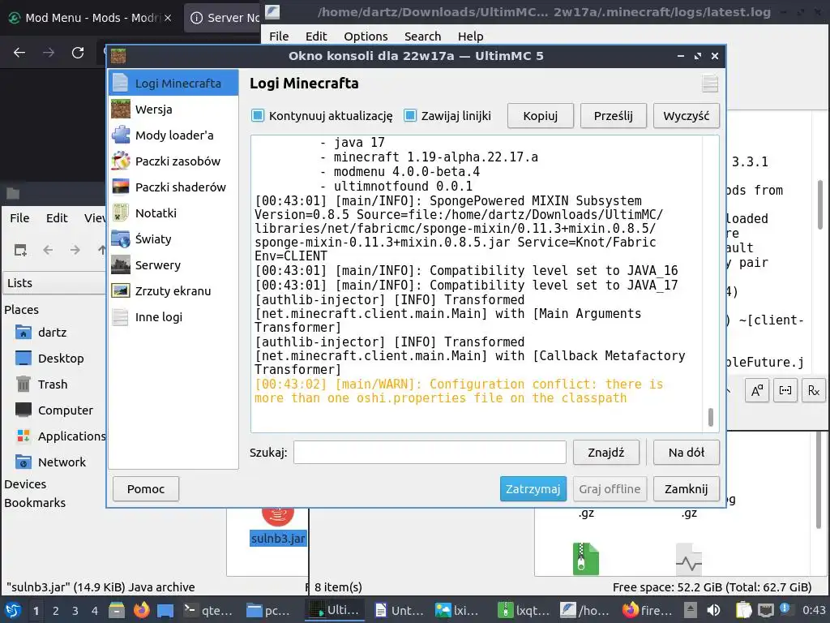Open Help menu in text editor
This screenshot has height=623, width=830.
tap(471, 36)
